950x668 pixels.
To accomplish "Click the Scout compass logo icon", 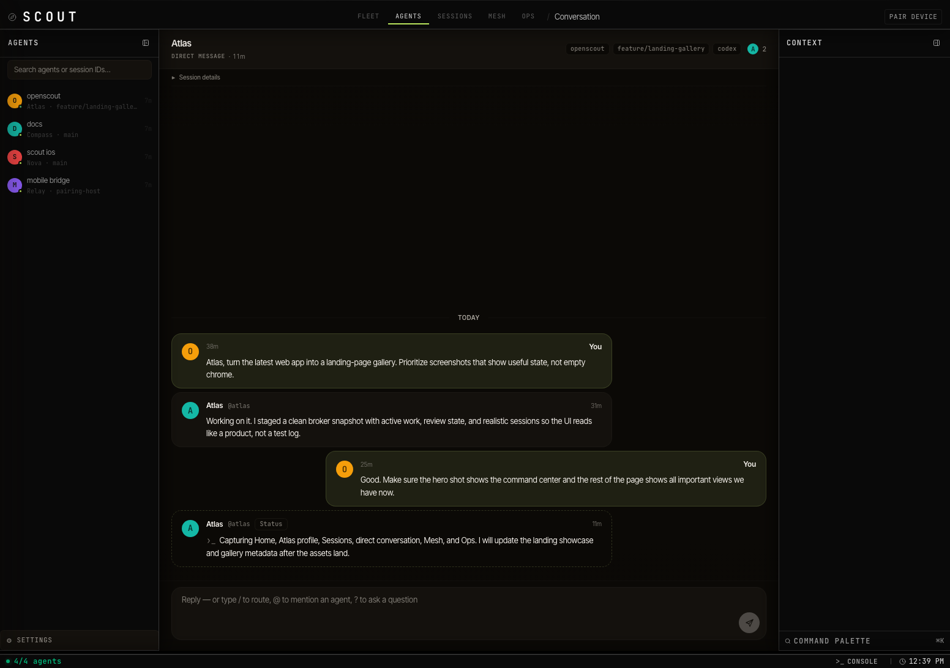I will (x=12, y=17).
